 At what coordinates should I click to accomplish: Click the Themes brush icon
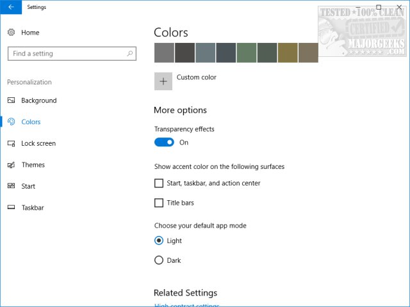(12, 165)
